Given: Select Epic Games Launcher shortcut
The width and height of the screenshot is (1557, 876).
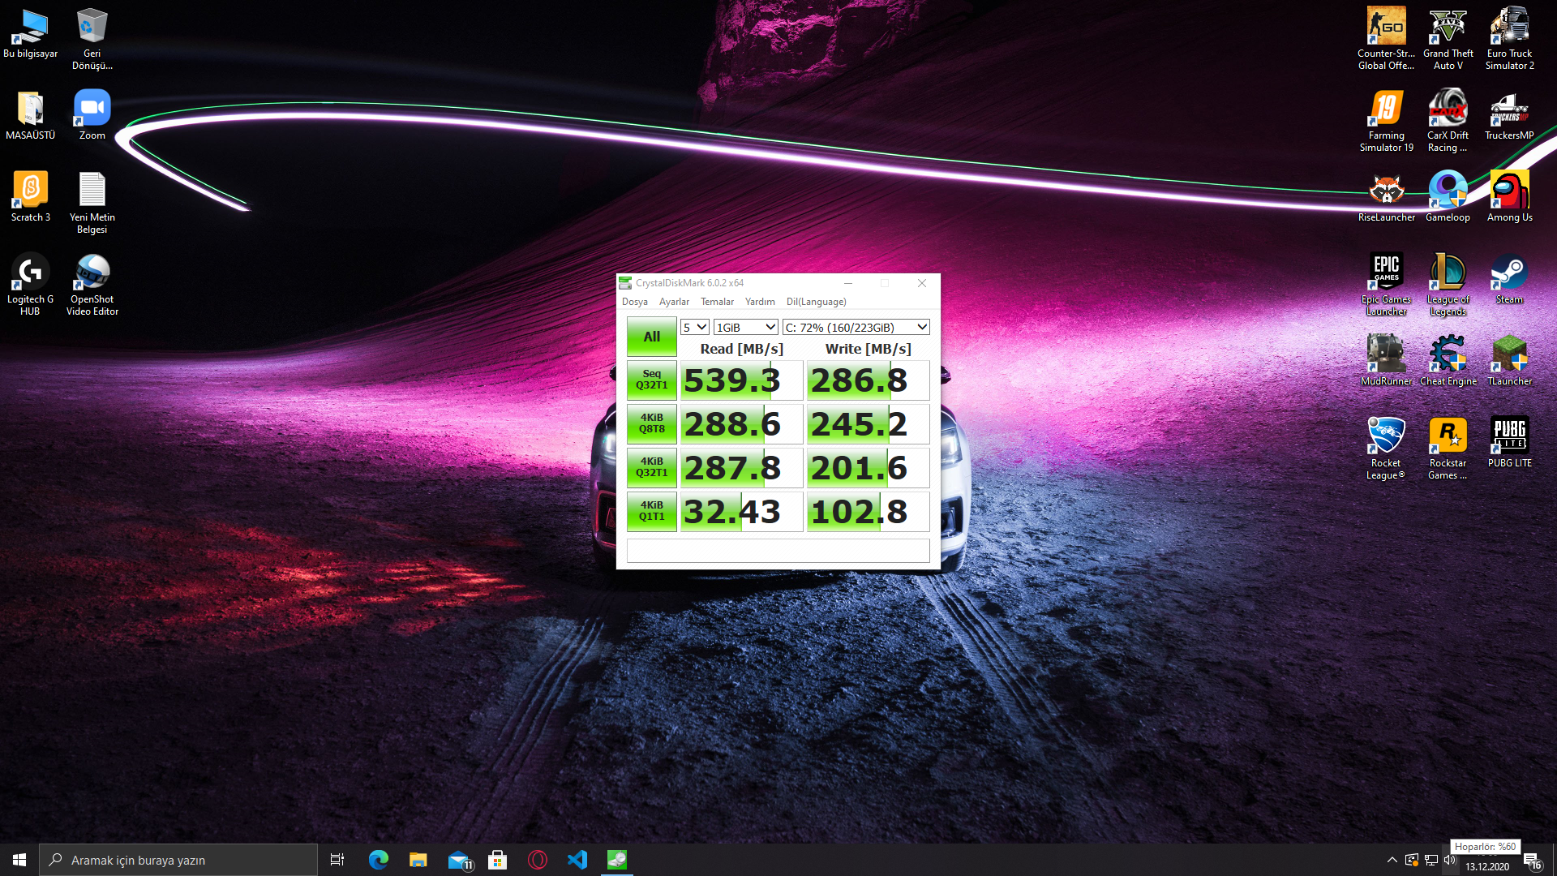Looking at the screenshot, I should click(1387, 285).
